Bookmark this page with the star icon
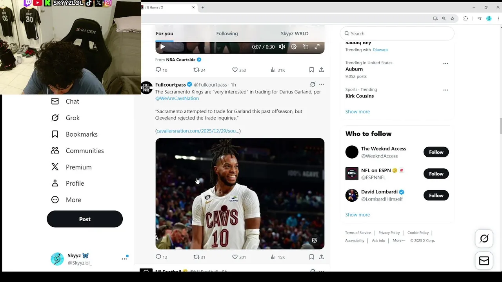Viewport: 502px width, 282px height. (452, 18)
